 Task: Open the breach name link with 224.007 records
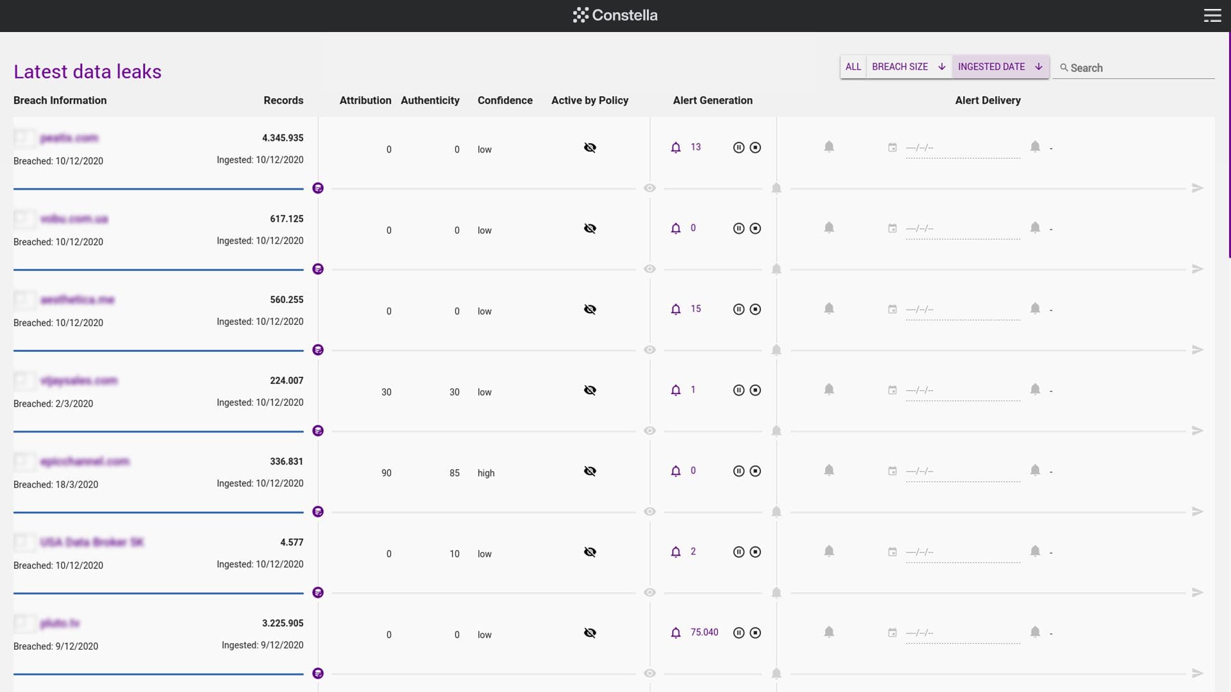coord(79,381)
